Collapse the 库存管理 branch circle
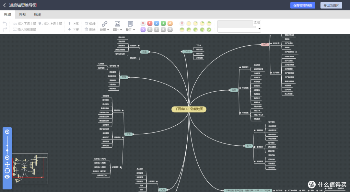Viewport: 350px width, 192px height. pos(240,88)
